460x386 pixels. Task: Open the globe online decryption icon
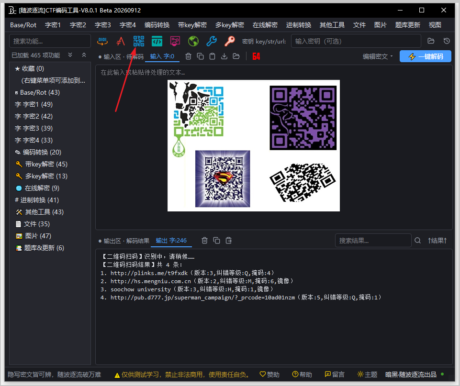pyautogui.click(x=193, y=41)
